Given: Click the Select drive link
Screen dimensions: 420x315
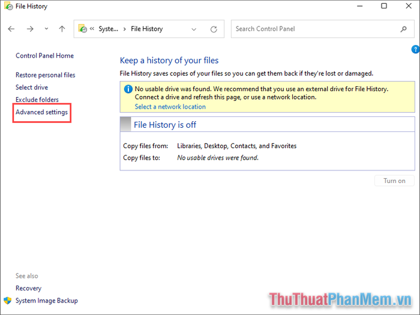Looking at the screenshot, I should pyautogui.click(x=32, y=88).
